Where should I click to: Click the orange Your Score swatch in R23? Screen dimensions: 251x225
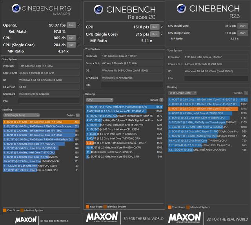170,207
